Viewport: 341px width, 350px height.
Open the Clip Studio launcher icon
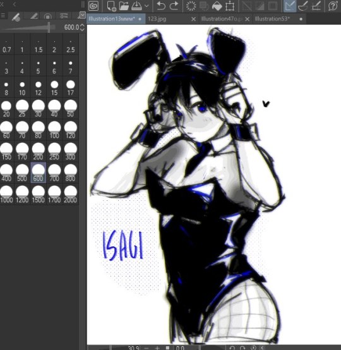tap(93, 6)
